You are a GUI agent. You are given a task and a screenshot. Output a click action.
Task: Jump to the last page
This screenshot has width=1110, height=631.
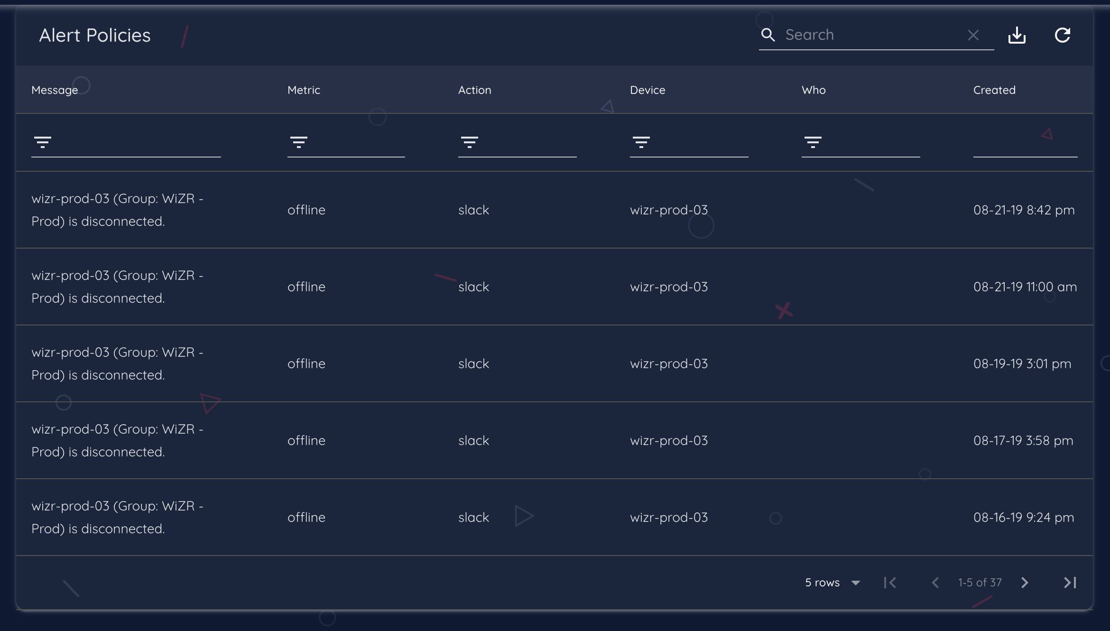1070,583
